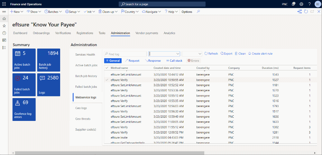This screenshot has width=322, height=155.
Task: Open Geofence log errors tile
Action: pyautogui.click(x=24, y=109)
